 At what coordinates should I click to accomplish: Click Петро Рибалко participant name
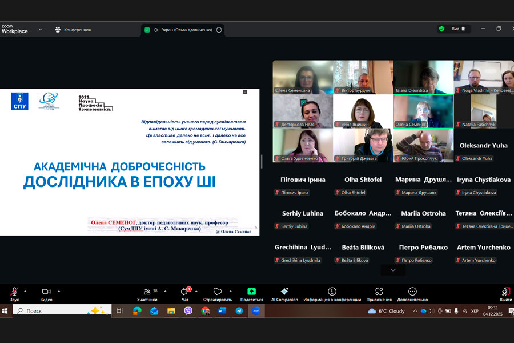click(423, 248)
